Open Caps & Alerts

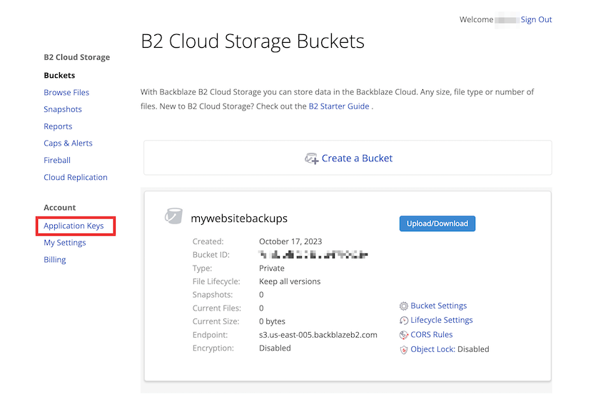(x=68, y=143)
